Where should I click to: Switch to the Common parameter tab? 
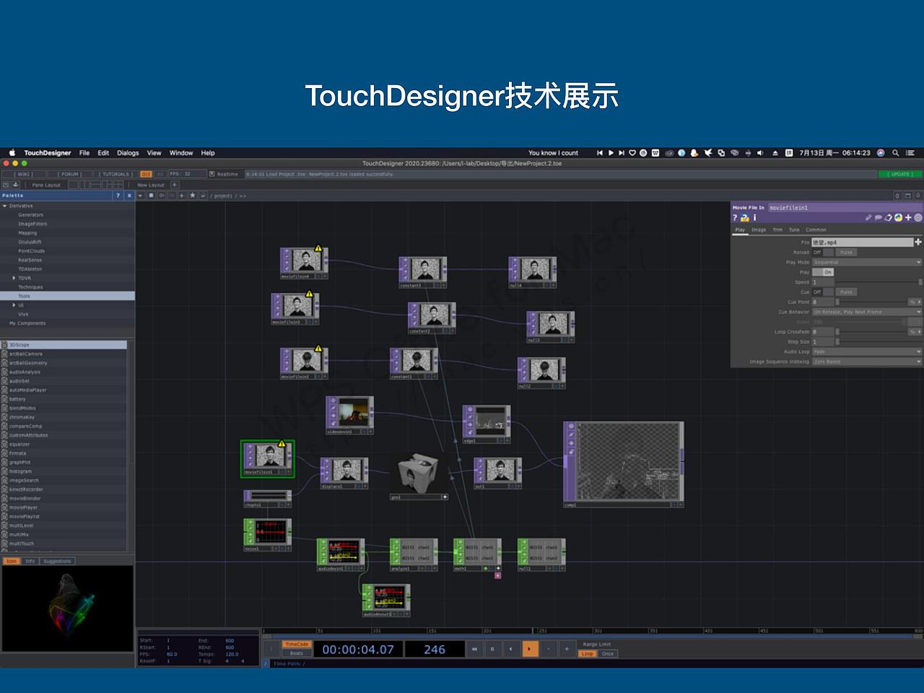816,230
